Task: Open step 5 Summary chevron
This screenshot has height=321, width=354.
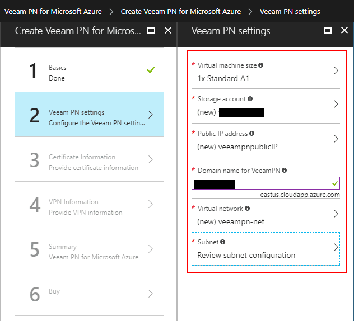Action: pos(151,249)
